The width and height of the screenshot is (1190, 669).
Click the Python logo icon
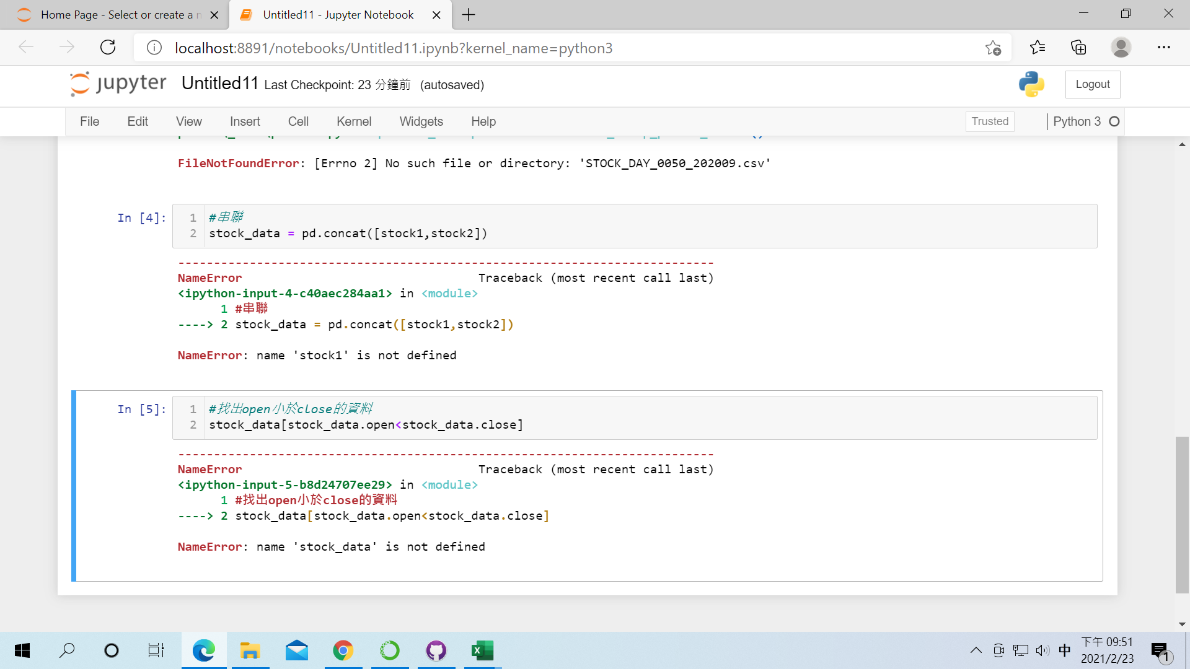[x=1031, y=84]
